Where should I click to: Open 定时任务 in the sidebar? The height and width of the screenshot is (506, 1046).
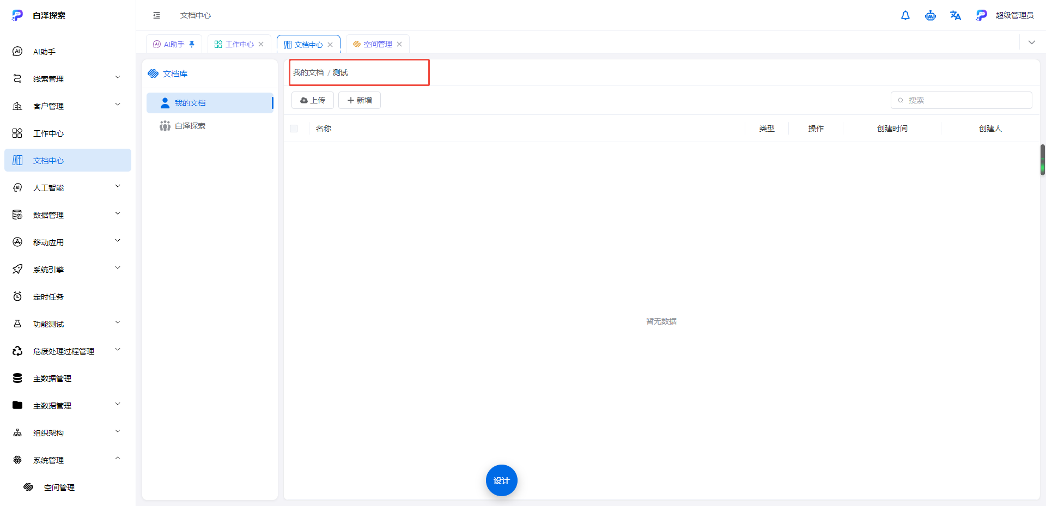click(68, 297)
